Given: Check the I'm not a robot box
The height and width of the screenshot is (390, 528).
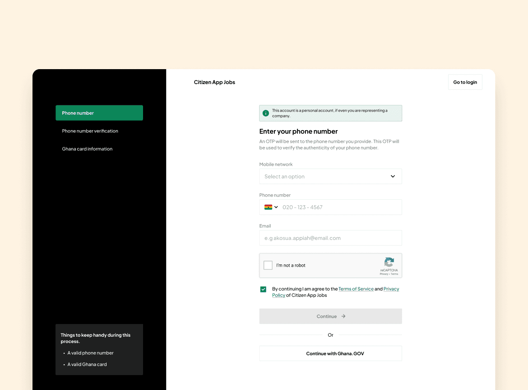Looking at the screenshot, I should click(268, 265).
